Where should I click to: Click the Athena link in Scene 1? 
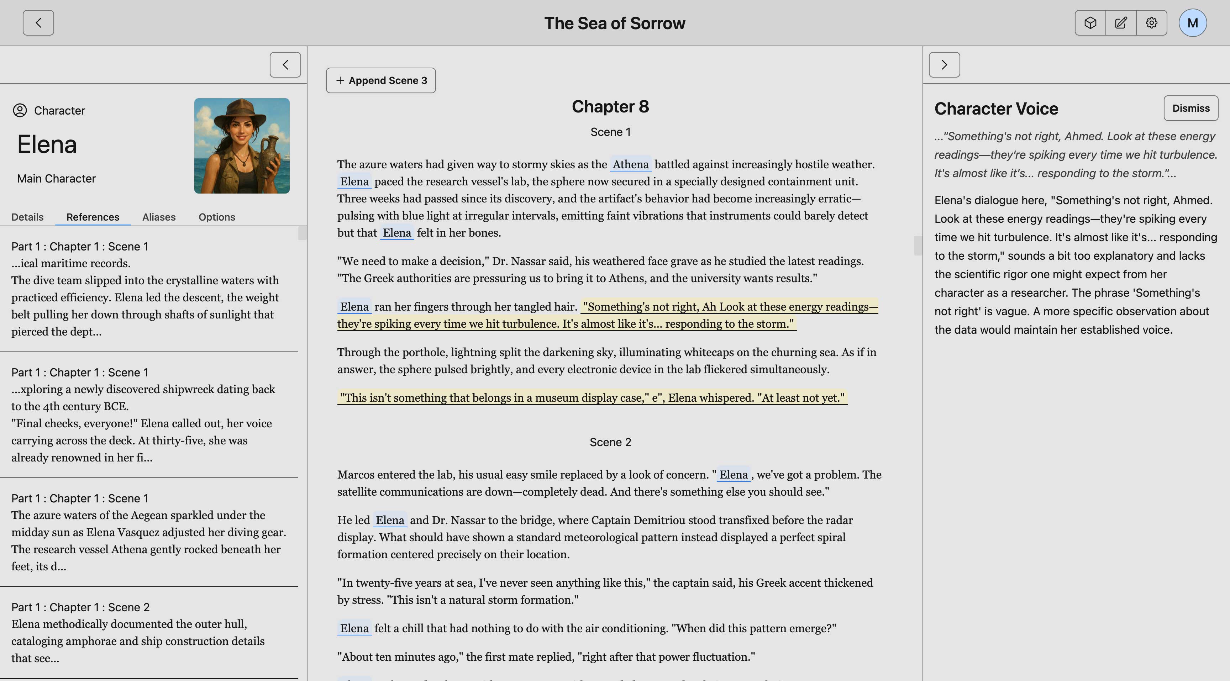630,165
